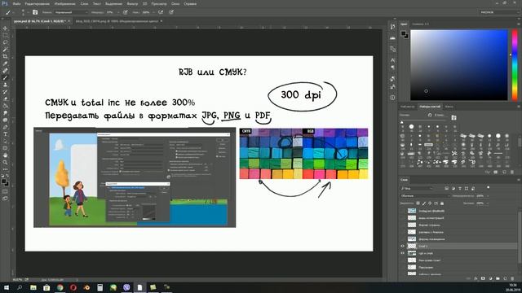Select the Crop tool
Viewport: 522px width, 293px height.
5,56
